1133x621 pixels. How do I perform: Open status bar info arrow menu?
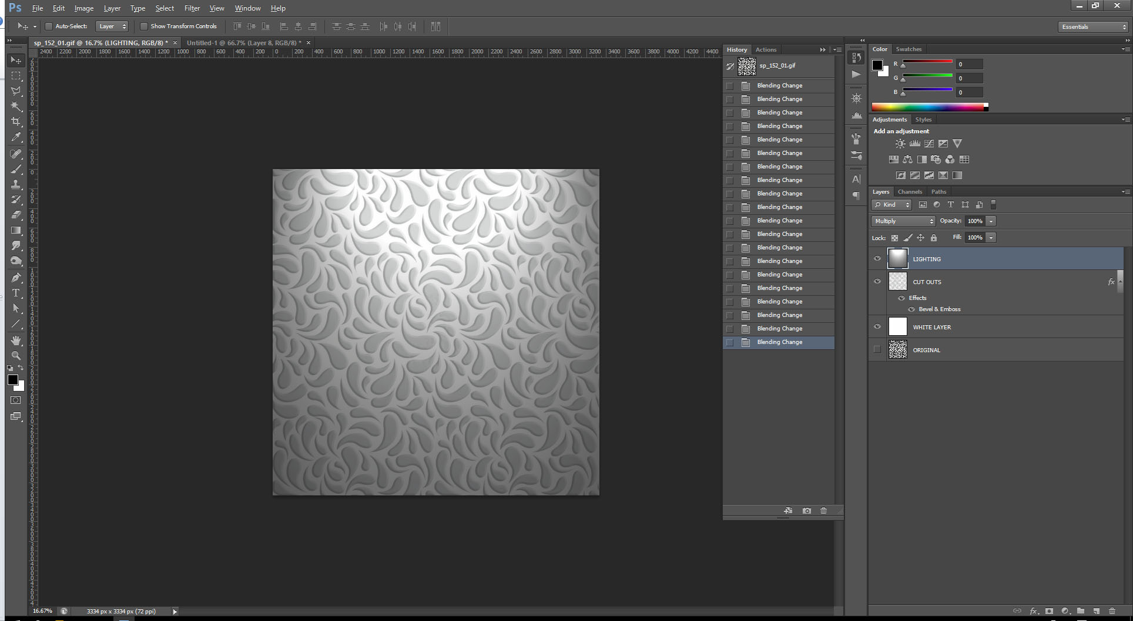(175, 612)
